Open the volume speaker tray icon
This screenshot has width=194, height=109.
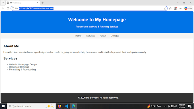click(175, 106)
